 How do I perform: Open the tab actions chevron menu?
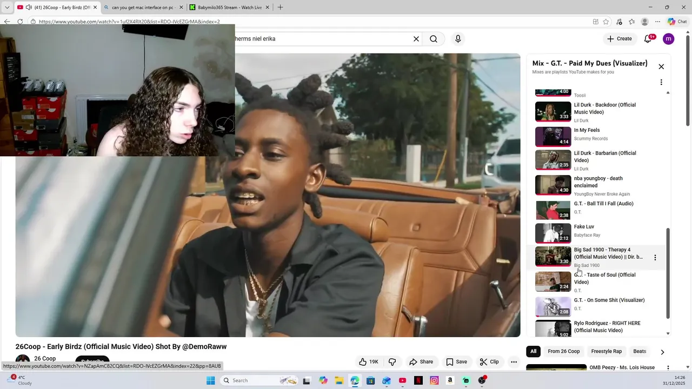click(x=7, y=8)
